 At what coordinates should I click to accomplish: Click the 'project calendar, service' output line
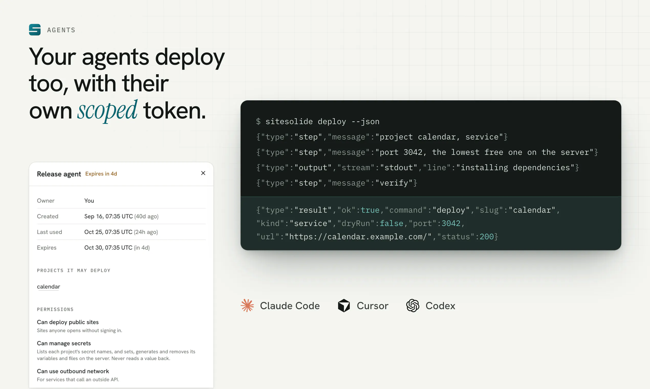click(x=382, y=137)
